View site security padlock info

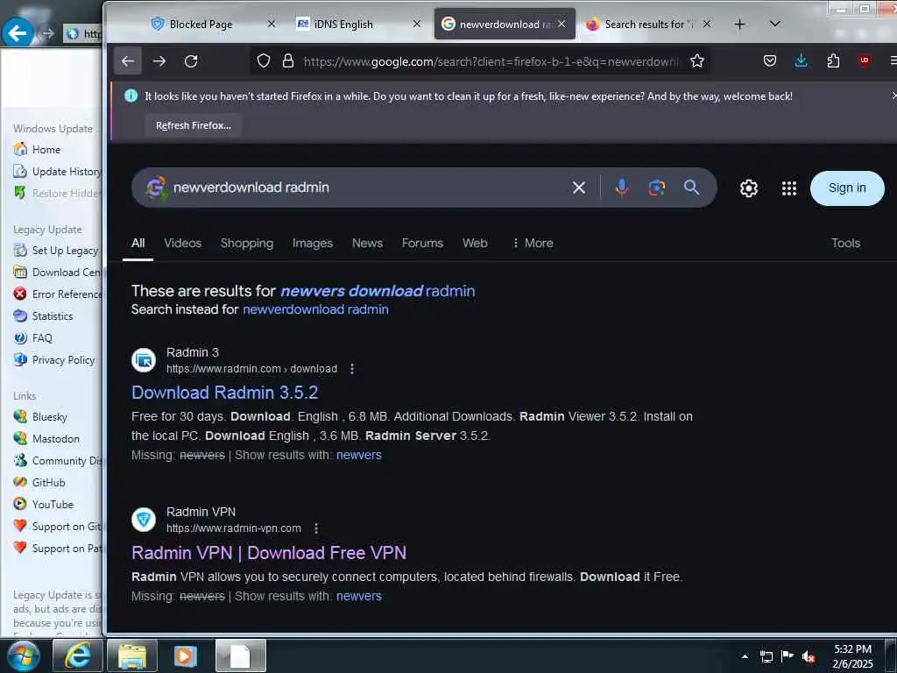coord(288,60)
